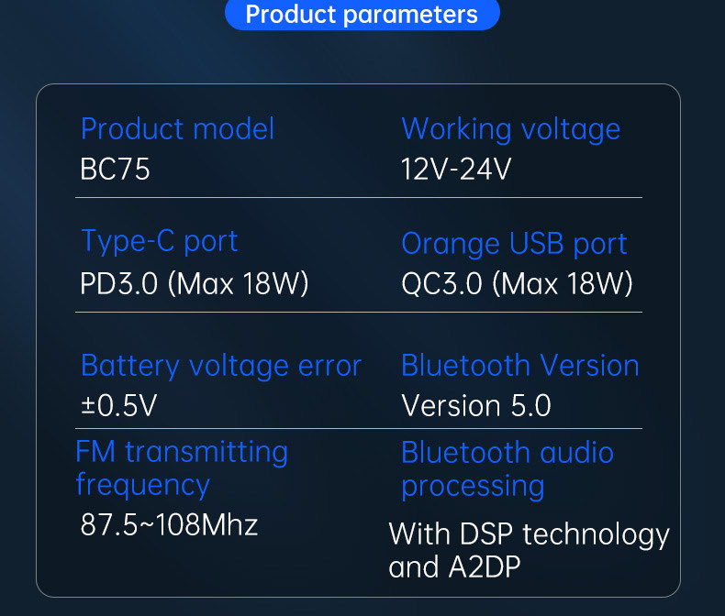The height and width of the screenshot is (616, 725).
Task: Select the FM transmitting frequency label
Action: (x=183, y=468)
